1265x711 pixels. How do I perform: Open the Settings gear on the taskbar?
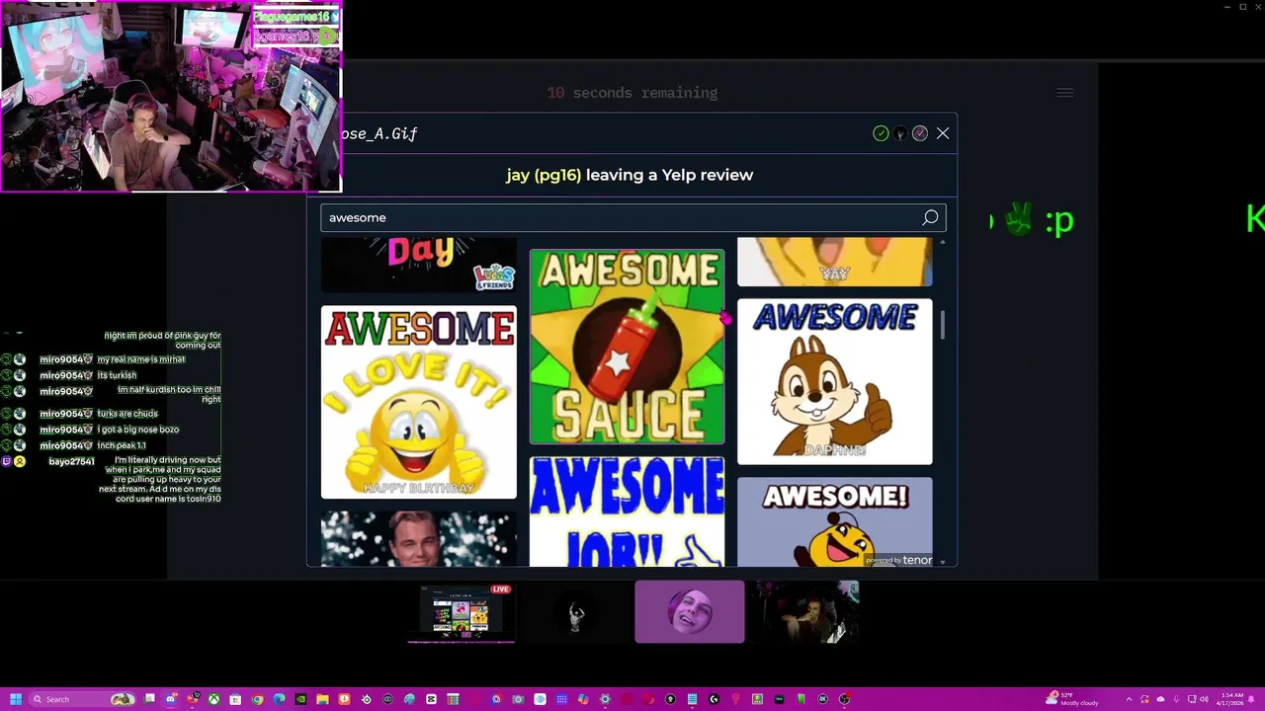coord(605,699)
